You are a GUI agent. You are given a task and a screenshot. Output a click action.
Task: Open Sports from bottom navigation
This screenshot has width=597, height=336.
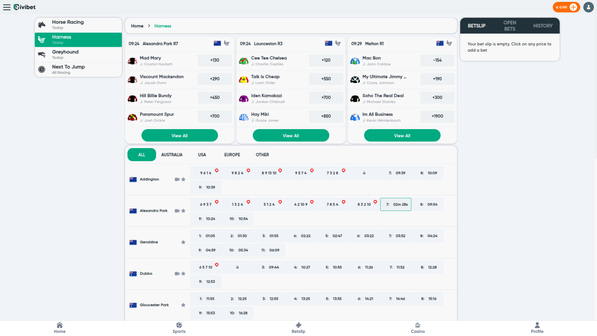tap(179, 328)
